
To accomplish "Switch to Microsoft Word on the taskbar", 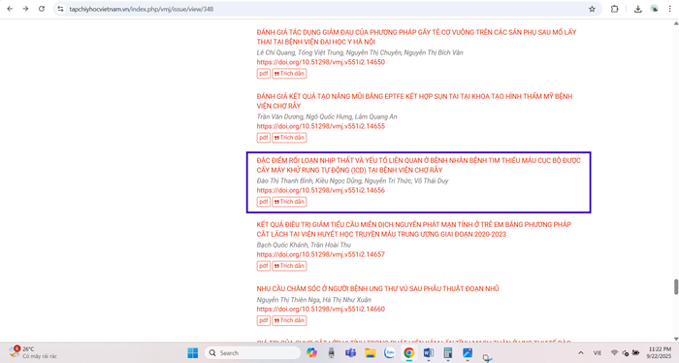I will pyautogui.click(x=429, y=353).
